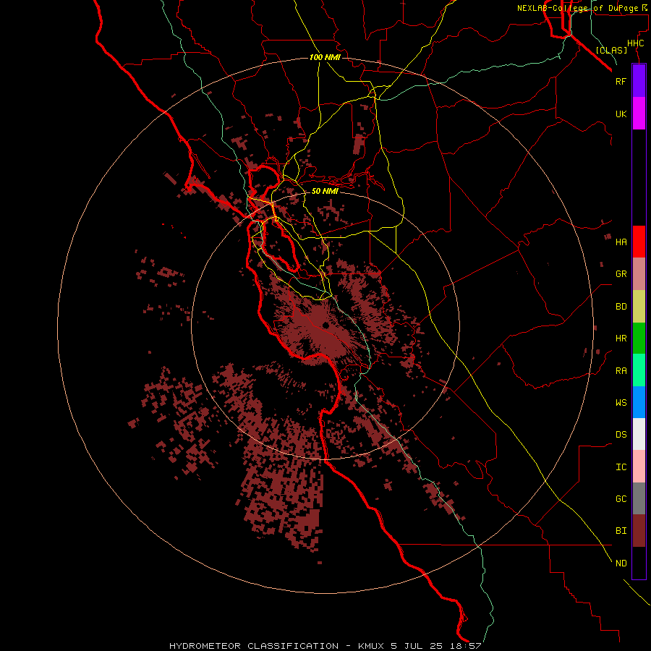Click the ND legend label

point(621,563)
